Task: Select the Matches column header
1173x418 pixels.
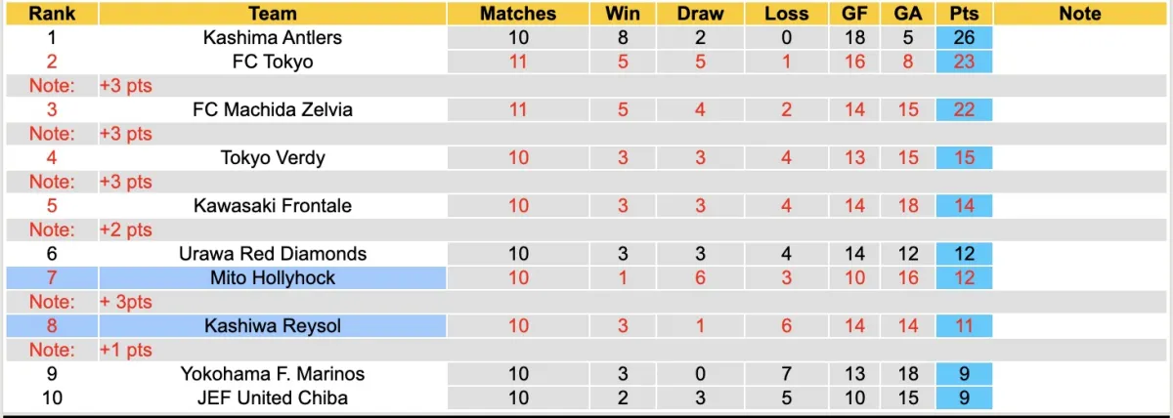Action: (x=518, y=14)
